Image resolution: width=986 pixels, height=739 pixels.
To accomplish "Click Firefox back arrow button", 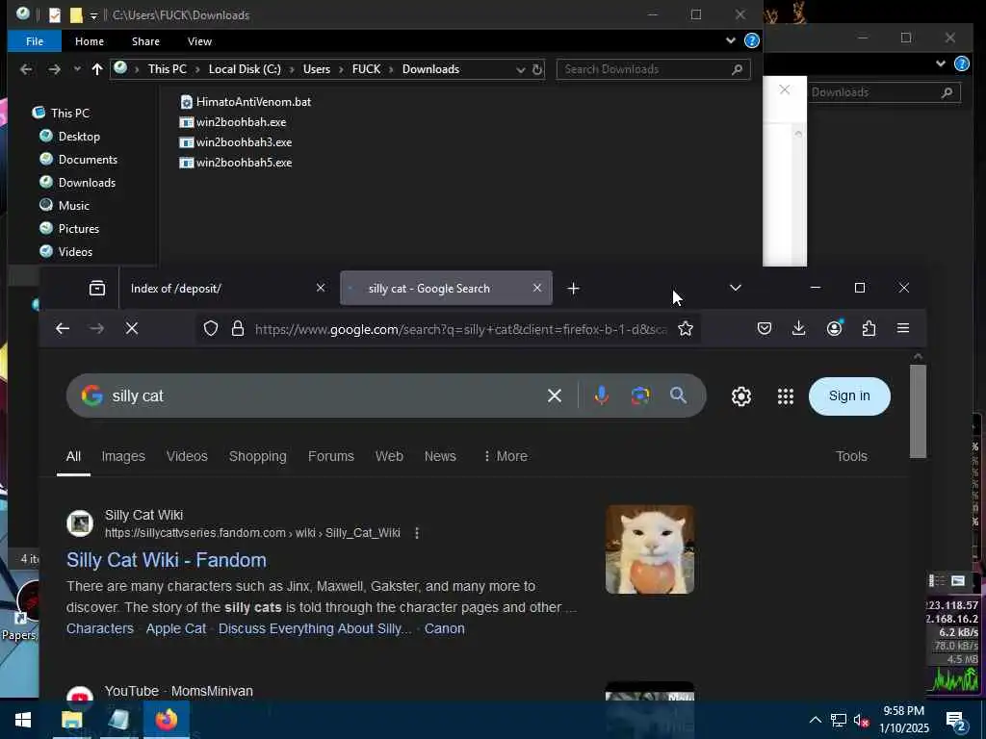I will [63, 329].
